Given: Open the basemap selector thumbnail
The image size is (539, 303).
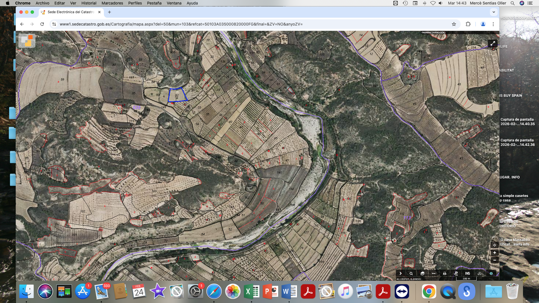Looking at the screenshot, I should pos(27,41).
